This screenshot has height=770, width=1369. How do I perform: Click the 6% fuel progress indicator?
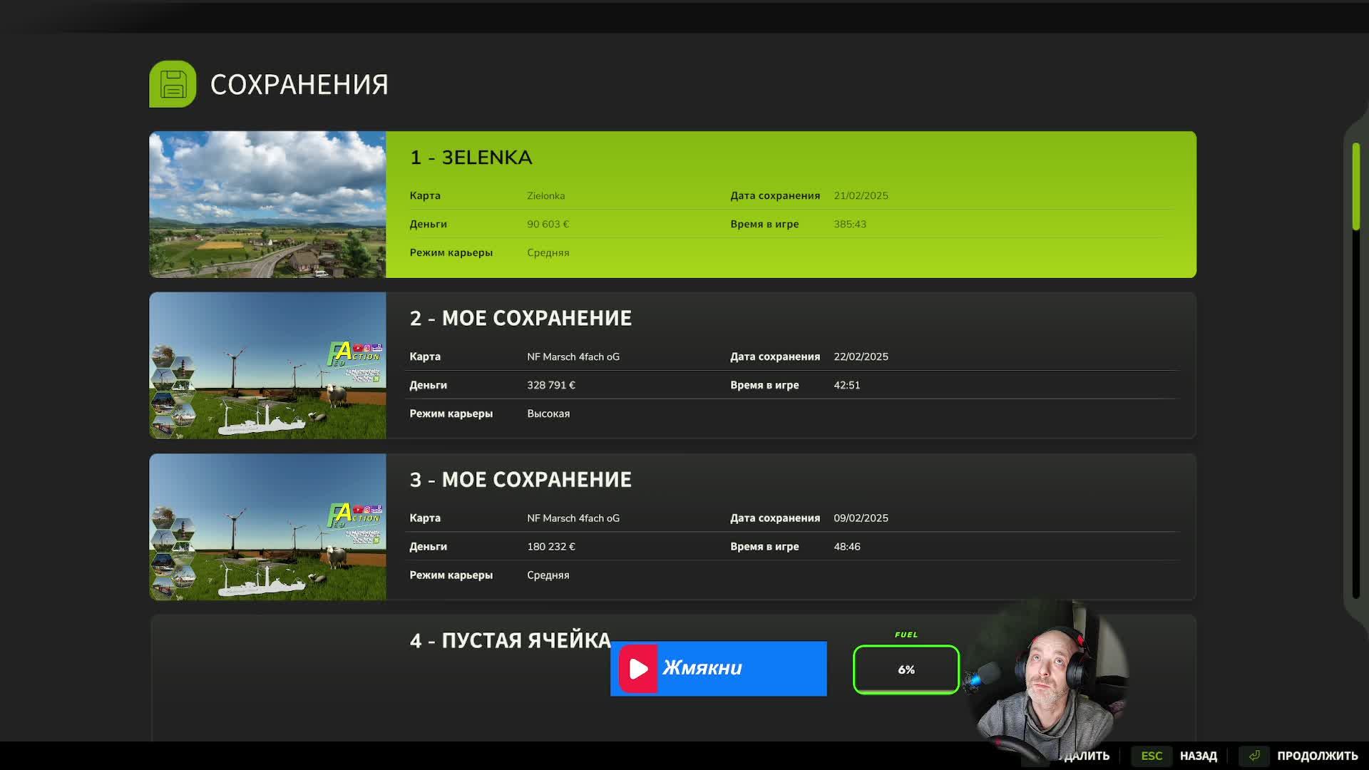(x=906, y=670)
